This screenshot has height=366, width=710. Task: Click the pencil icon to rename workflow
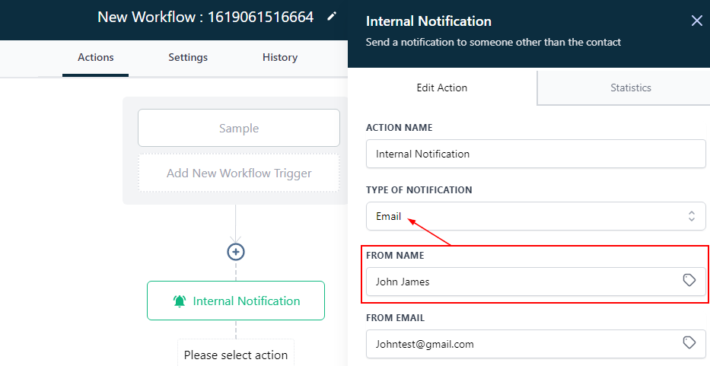coord(331,16)
